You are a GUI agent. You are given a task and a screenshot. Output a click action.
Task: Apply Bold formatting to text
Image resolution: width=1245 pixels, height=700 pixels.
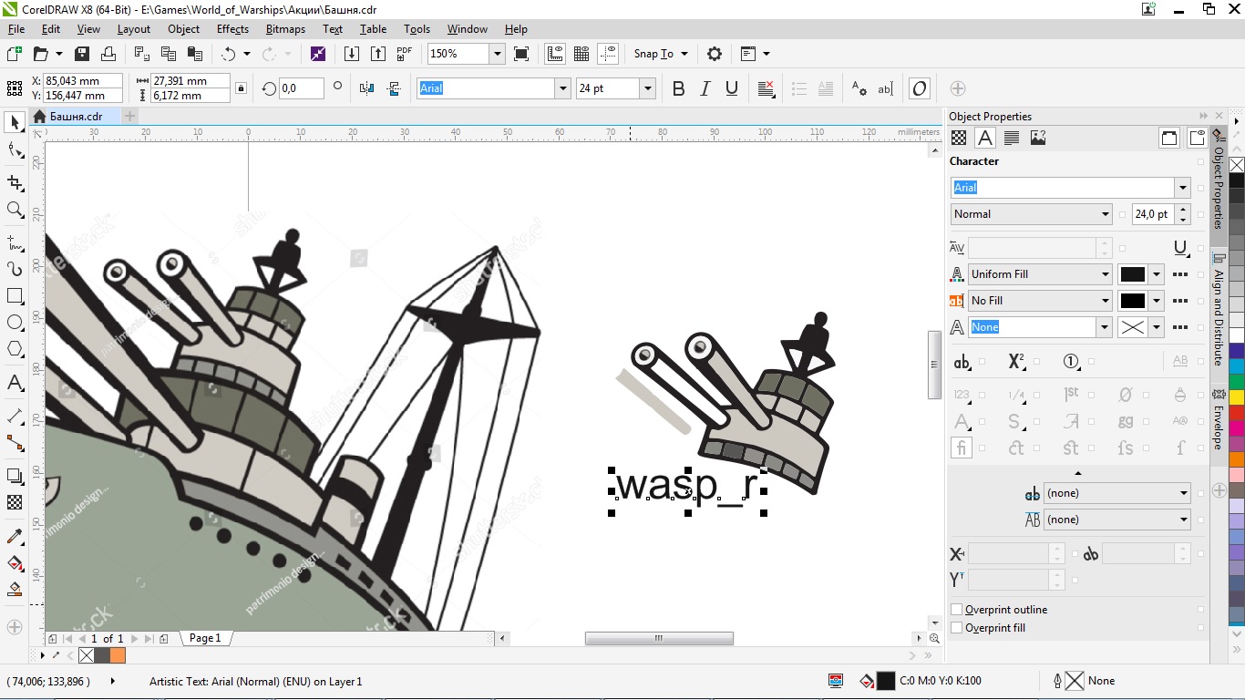coord(678,88)
